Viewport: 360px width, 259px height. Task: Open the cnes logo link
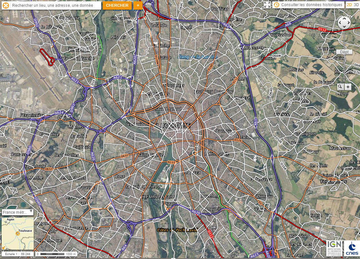(x=352, y=248)
